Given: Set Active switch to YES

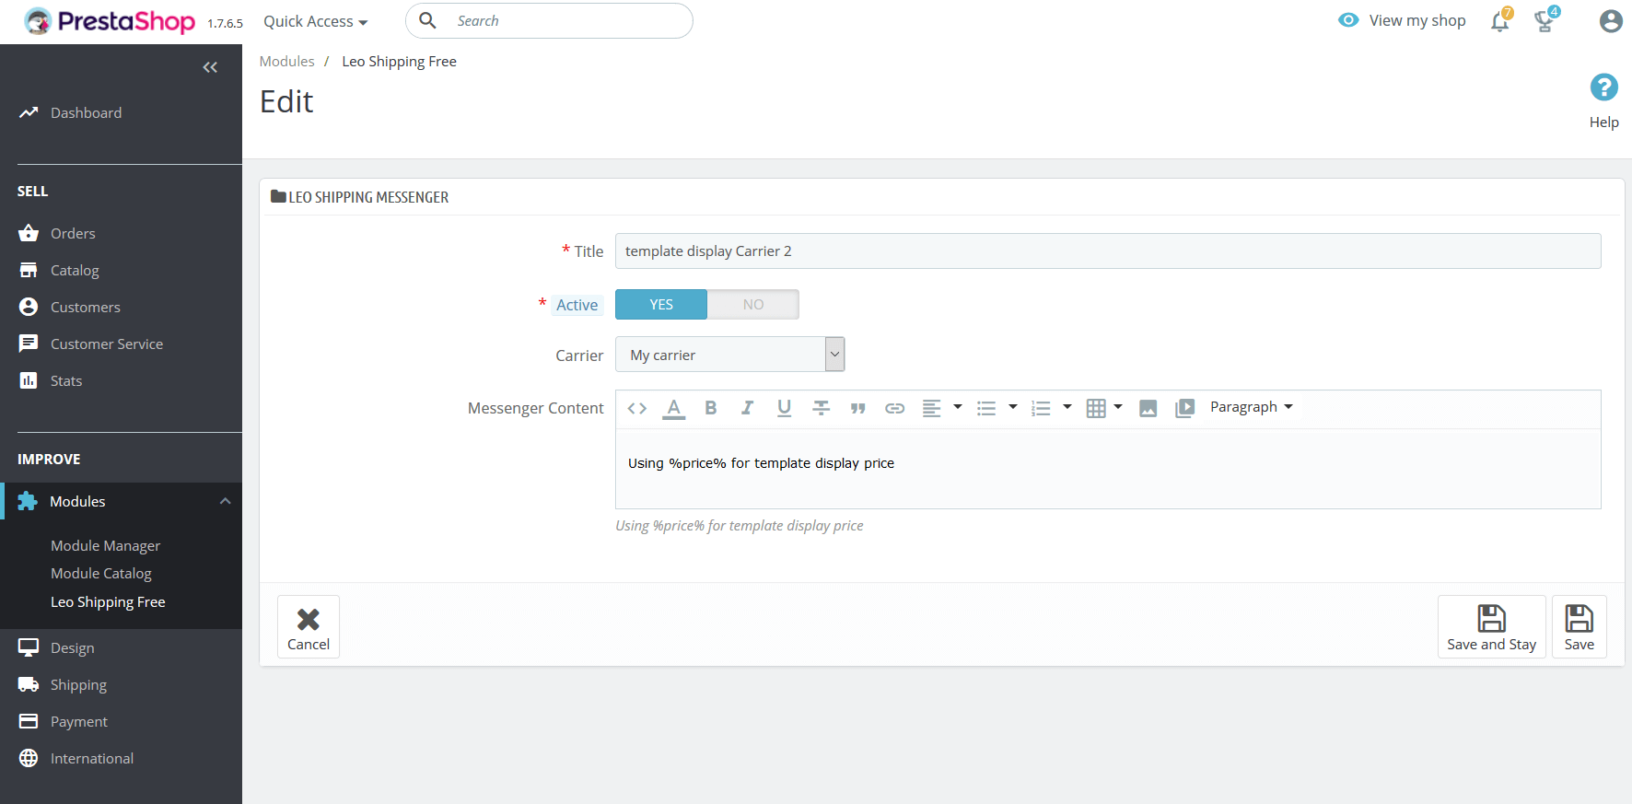Looking at the screenshot, I should [x=660, y=305].
